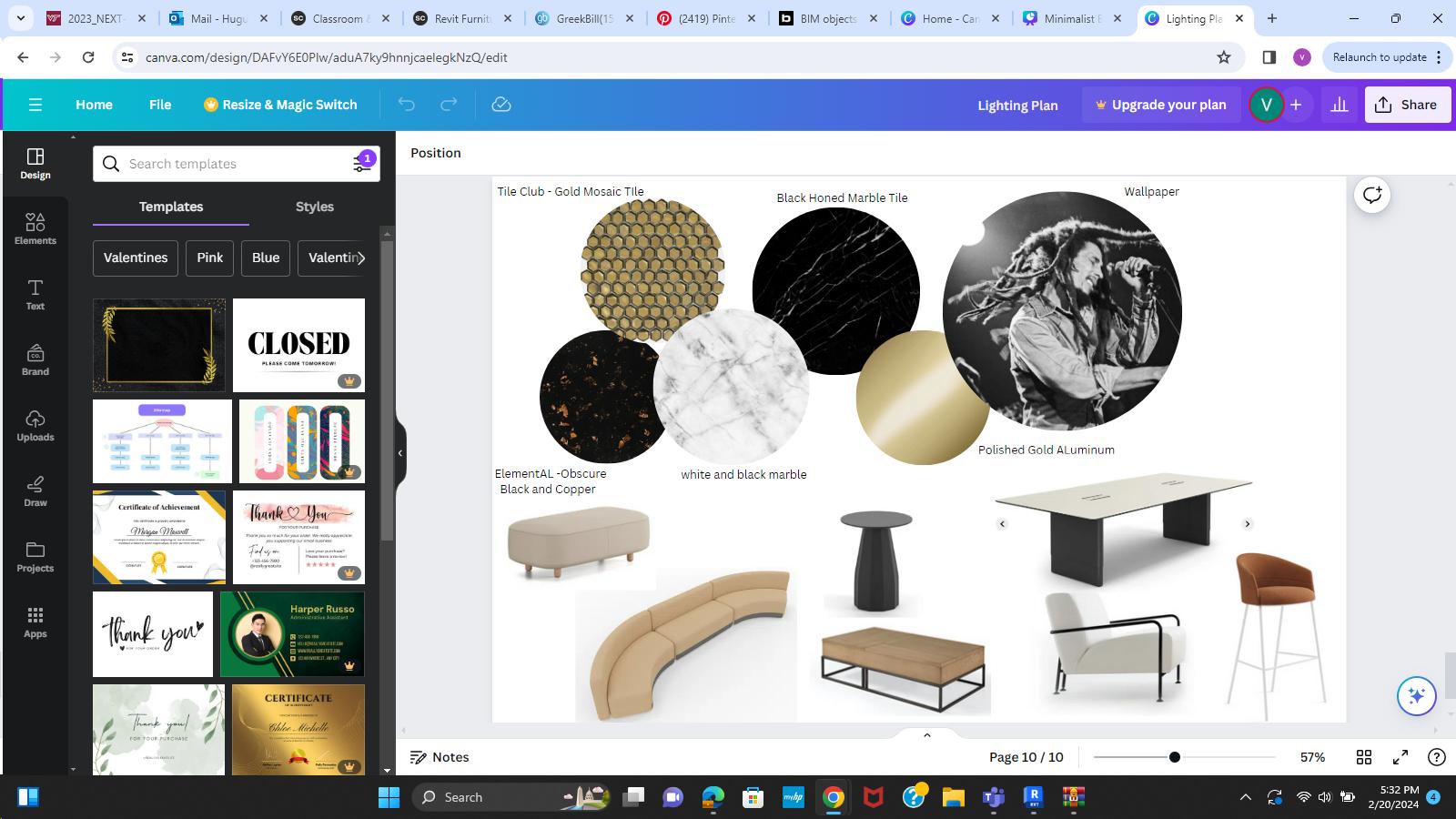Adjust the zoom slider handle

[1175, 757]
